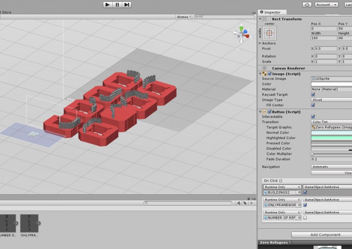Open the Account dropdown
The height and width of the screenshot is (249, 352).
(x=326, y=4)
